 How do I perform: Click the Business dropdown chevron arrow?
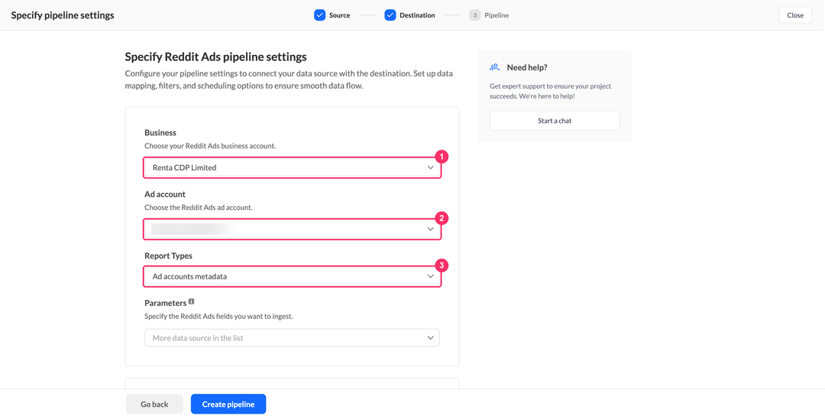click(x=430, y=168)
